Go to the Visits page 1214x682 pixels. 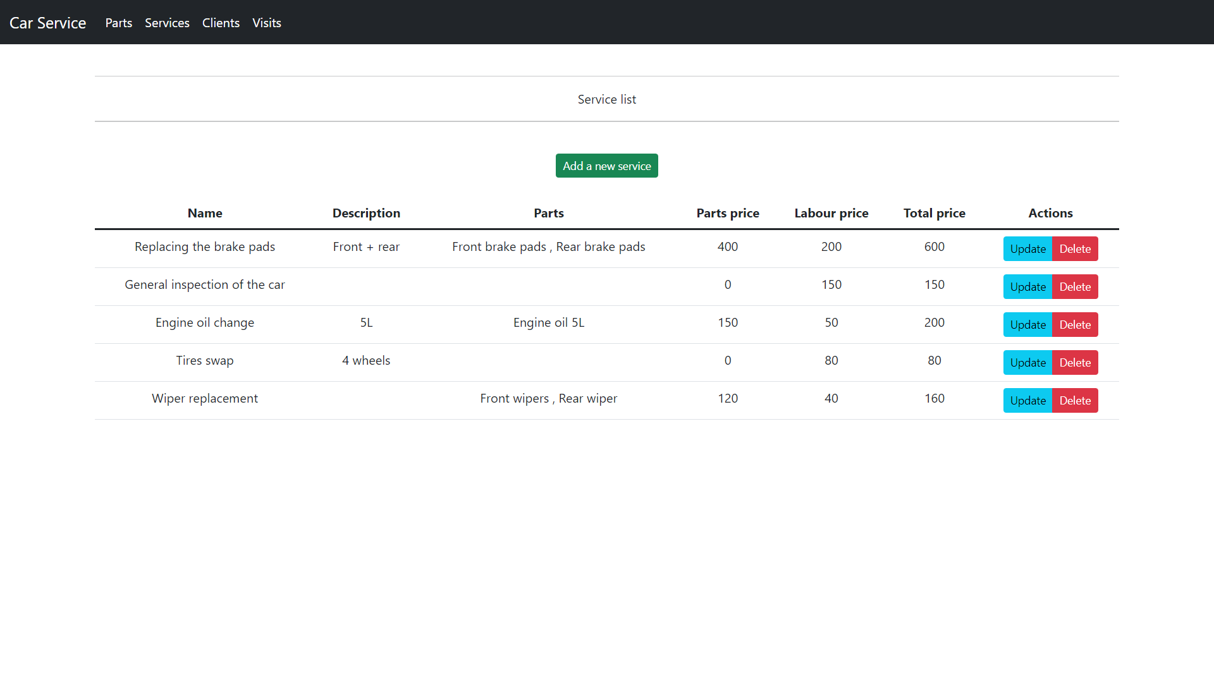(x=266, y=23)
